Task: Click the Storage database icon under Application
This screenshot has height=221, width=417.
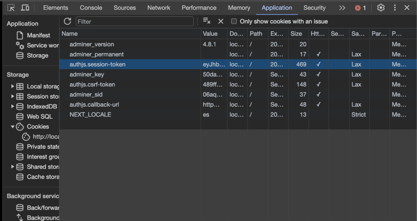Action: (20, 55)
